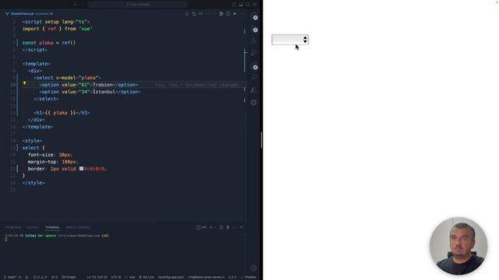Click Prettier in the status bar
The image size is (499, 280).
coord(249,277)
